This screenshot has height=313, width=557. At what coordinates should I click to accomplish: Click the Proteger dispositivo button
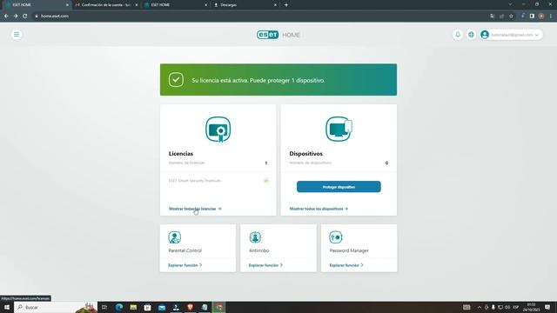(x=339, y=187)
